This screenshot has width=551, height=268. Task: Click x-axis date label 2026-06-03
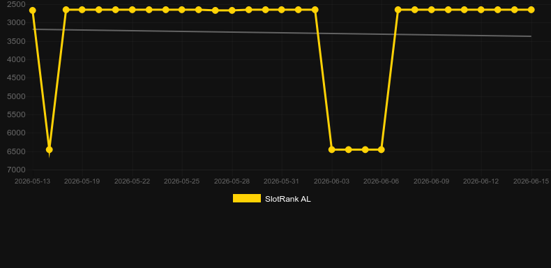332,181
